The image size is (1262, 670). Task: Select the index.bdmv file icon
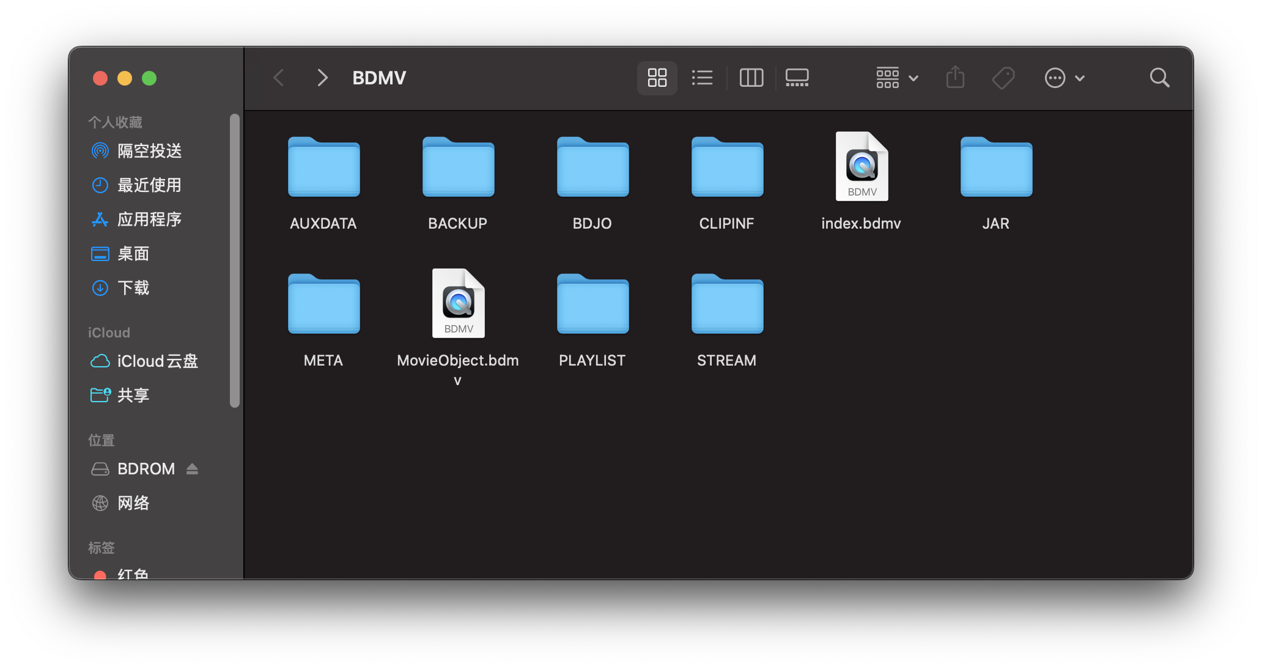(862, 167)
